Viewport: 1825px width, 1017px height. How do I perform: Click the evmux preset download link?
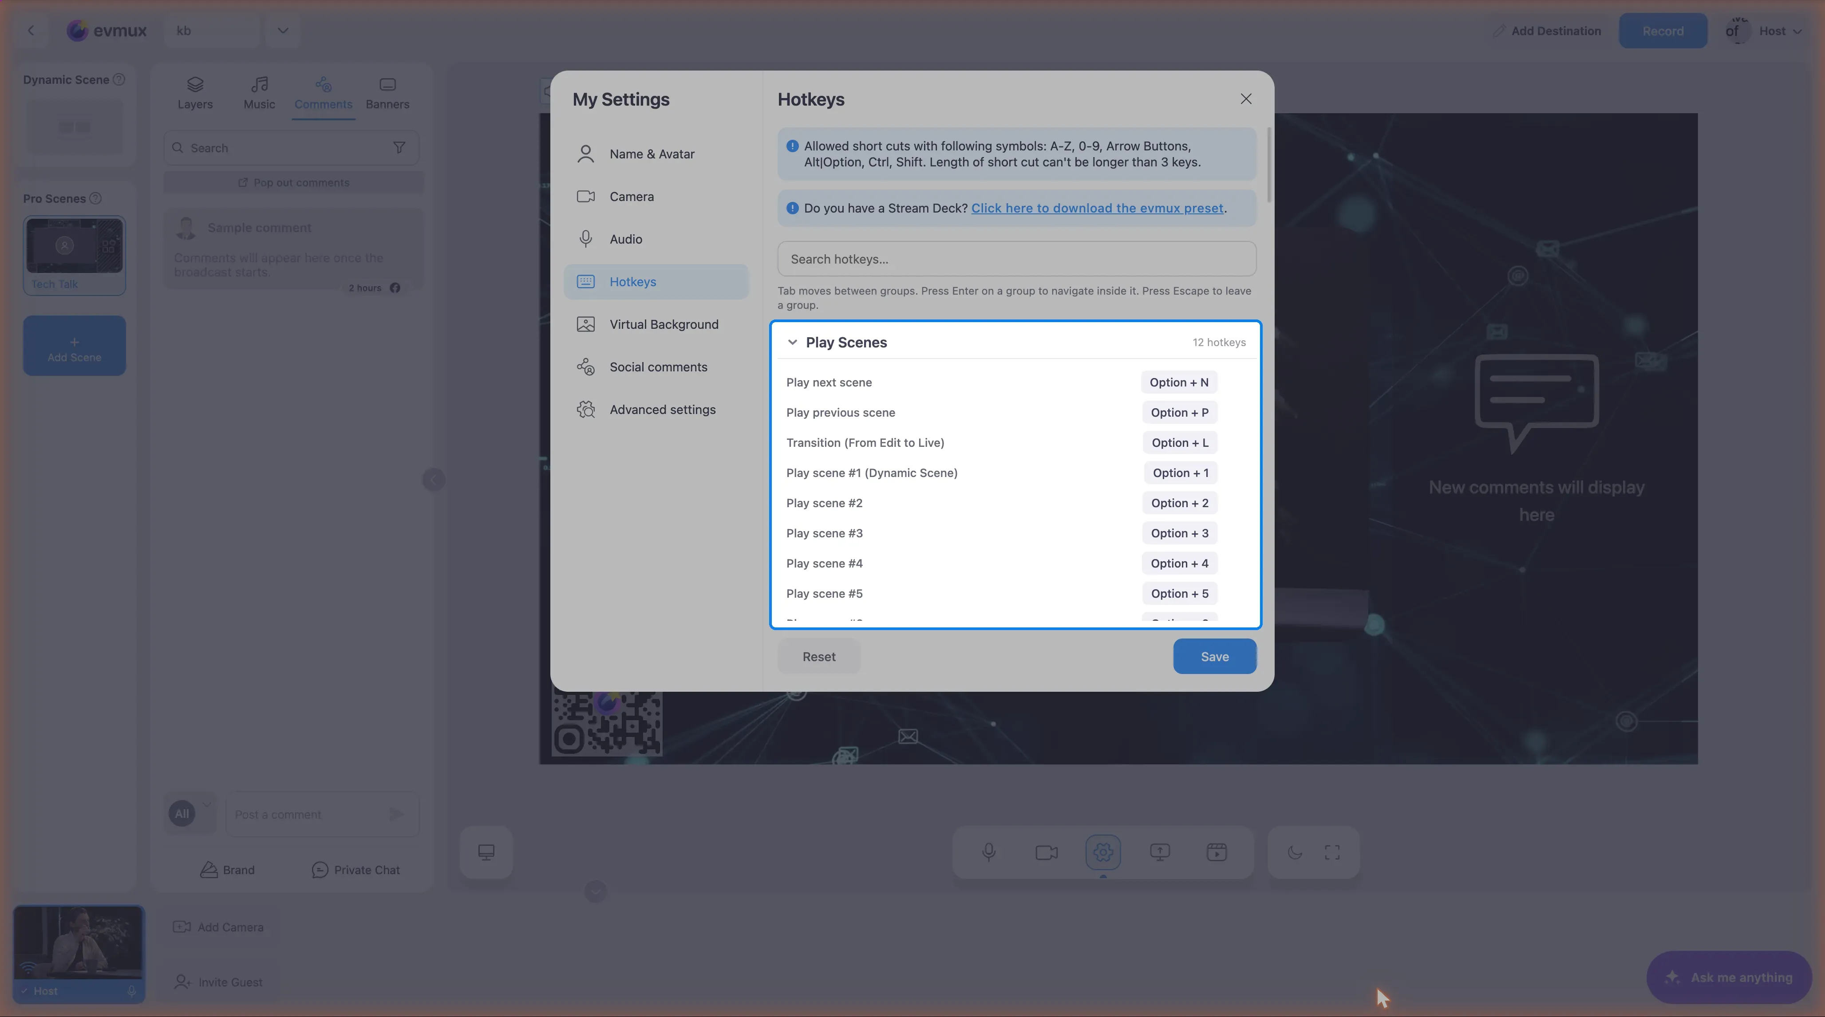(1097, 208)
